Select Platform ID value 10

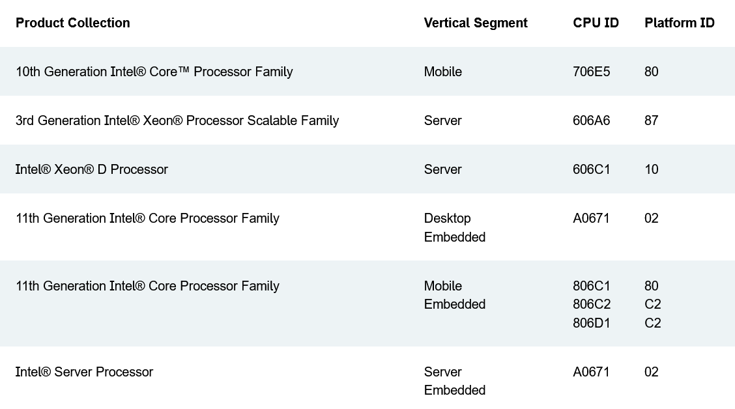point(651,169)
